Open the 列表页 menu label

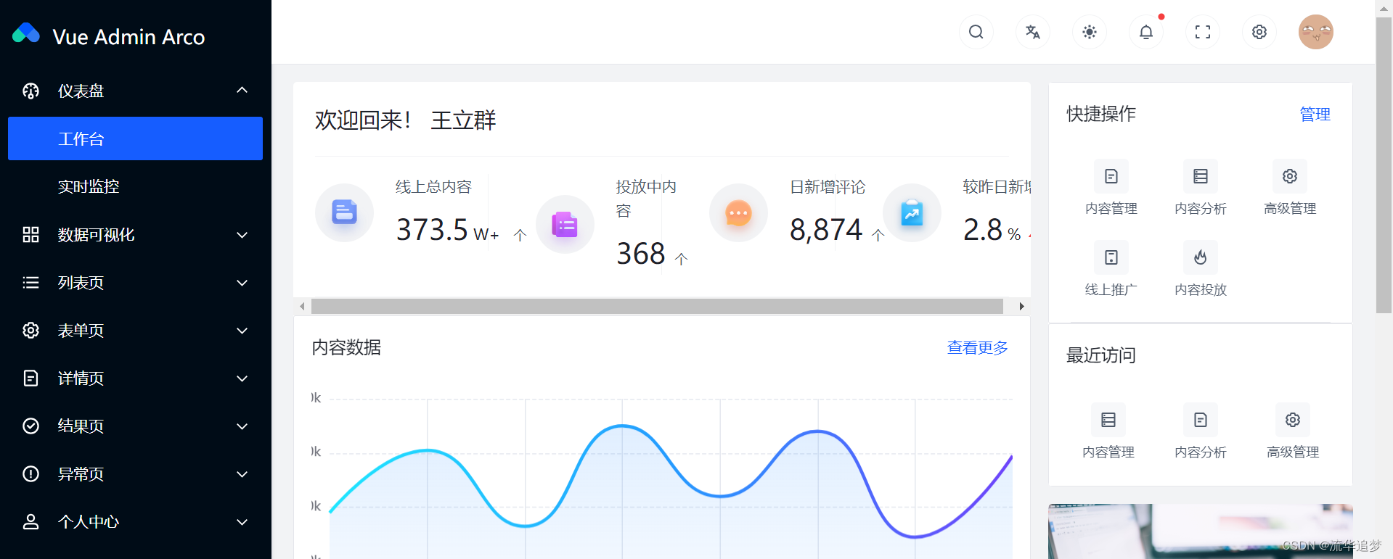[x=81, y=283]
